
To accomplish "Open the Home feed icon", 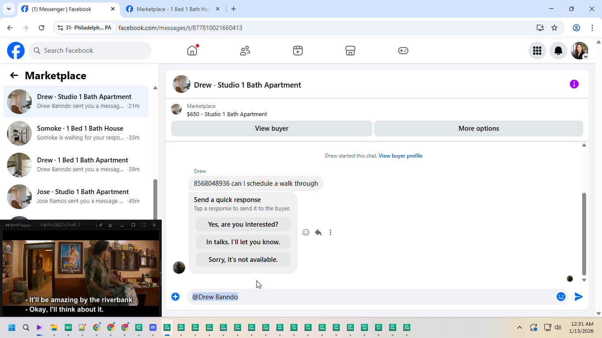I will [192, 51].
